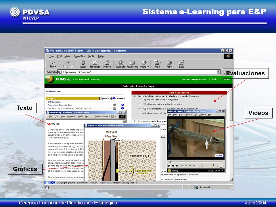The height and width of the screenshot is (207, 276).
Task: Click scroll-down arrow of main page scrollbar
Action: (x=231, y=179)
